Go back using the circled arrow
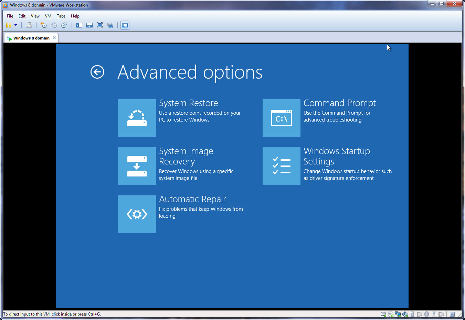This screenshot has height=320, width=465. point(97,72)
